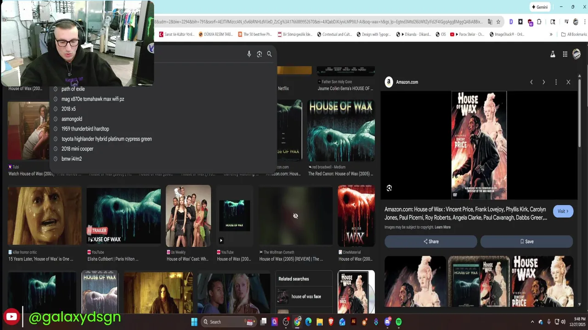Open 'Design with Typogr...' bookmark
This screenshot has width=588, height=330.
(373, 34)
